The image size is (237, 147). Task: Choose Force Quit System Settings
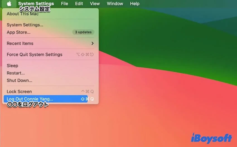coord(35,54)
